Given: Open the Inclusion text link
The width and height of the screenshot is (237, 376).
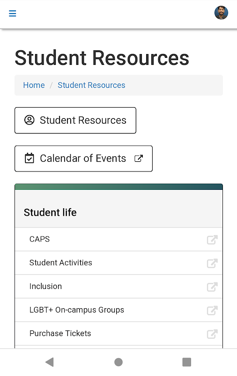Looking at the screenshot, I should 45,286.
